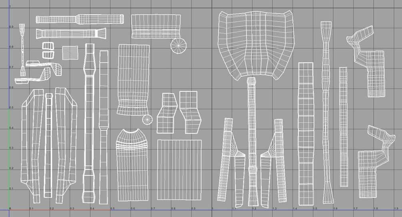The image size is (402, 217).
Task: Select the topmost long horizontal UV shell
Action: [80, 19]
